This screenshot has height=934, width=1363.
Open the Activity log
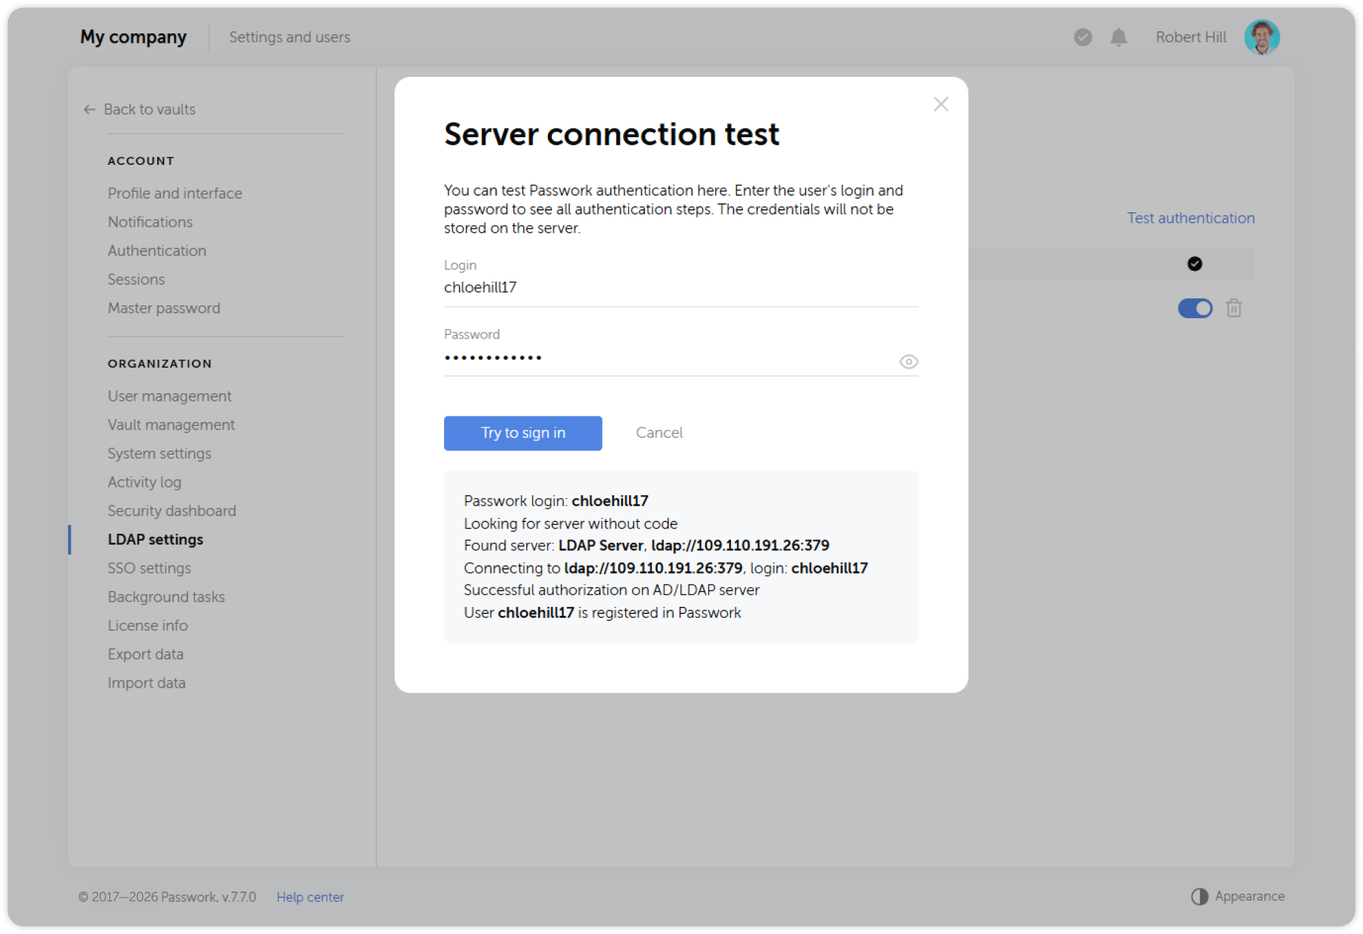144,482
